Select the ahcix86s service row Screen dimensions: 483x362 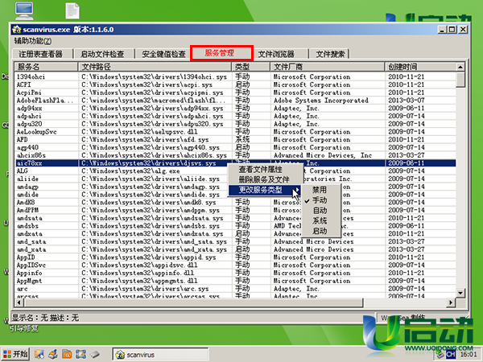pos(236,155)
